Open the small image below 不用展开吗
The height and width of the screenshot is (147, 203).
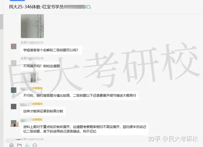(33, 78)
